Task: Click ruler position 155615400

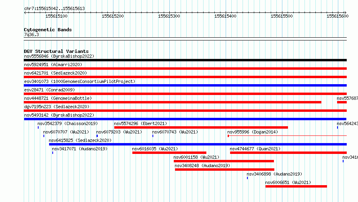Action: [x=225, y=16]
